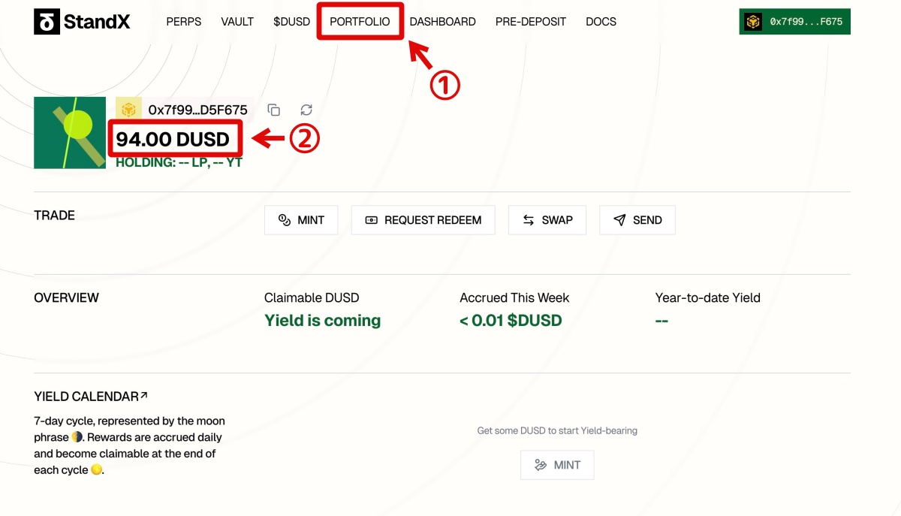
Task: Copy the wallet address with copy icon
Action: coord(274,110)
